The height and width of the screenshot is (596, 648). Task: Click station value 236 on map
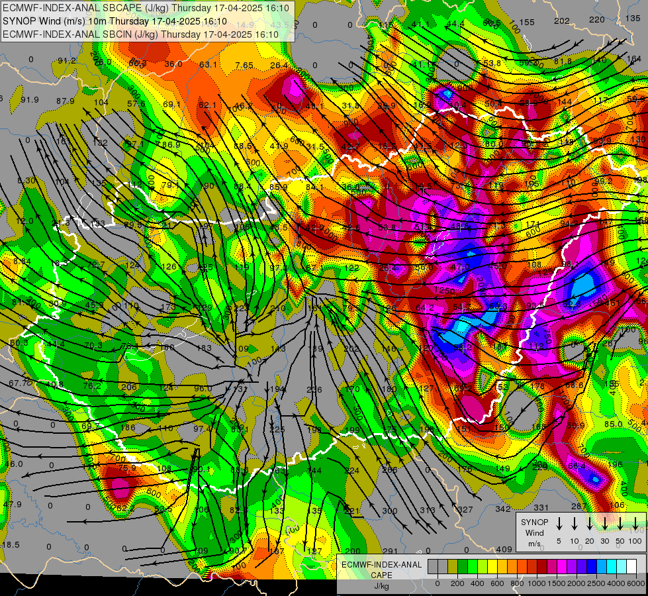click(314, 389)
